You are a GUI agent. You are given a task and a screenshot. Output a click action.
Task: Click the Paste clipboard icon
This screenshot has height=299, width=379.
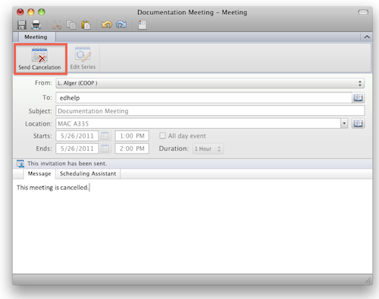pos(86,25)
